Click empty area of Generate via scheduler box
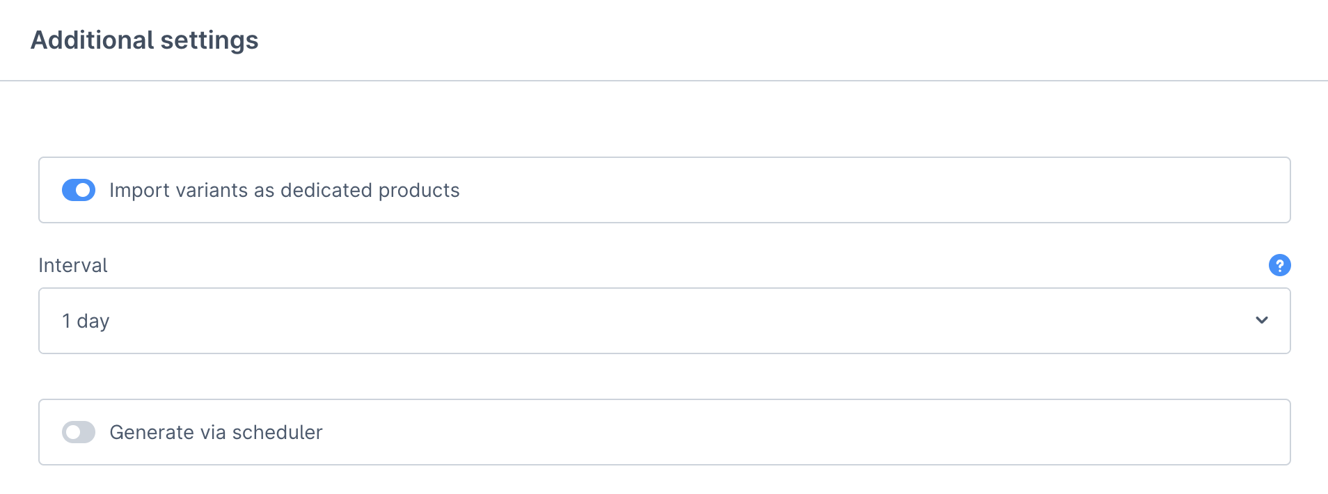1328x494 pixels. (x=800, y=432)
